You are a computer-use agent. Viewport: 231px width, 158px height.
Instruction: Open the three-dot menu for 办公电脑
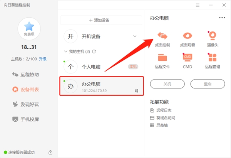click(222, 18)
